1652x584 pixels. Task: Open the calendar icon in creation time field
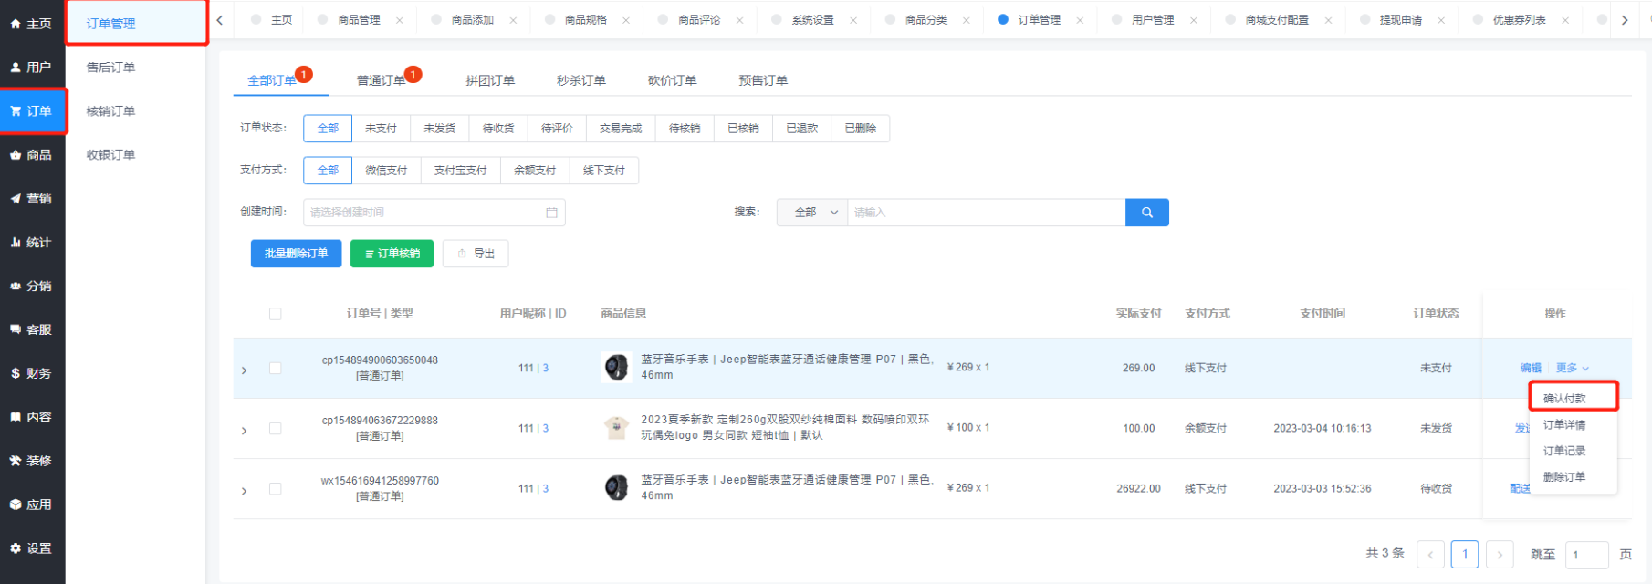(551, 213)
